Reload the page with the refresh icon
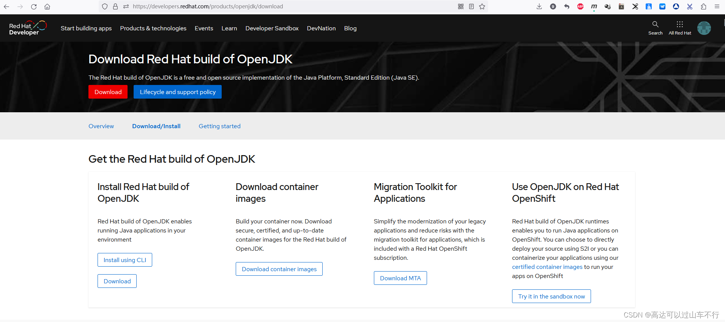Image resolution: width=725 pixels, height=322 pixels. (x=34, y=6)
